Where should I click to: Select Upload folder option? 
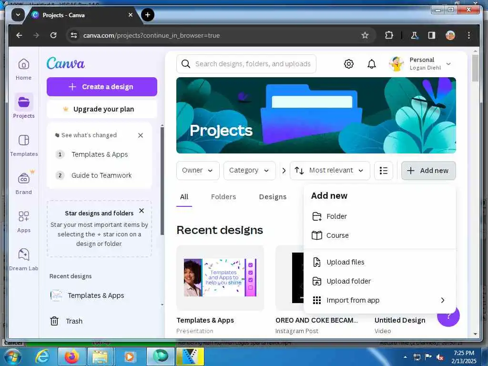(379, 281)
